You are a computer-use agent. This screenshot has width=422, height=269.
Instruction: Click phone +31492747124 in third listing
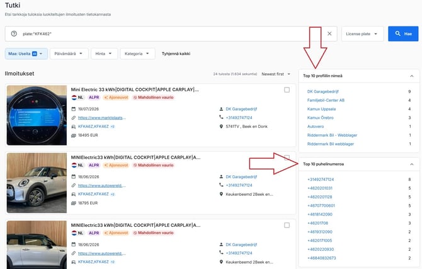coord(239,253)
